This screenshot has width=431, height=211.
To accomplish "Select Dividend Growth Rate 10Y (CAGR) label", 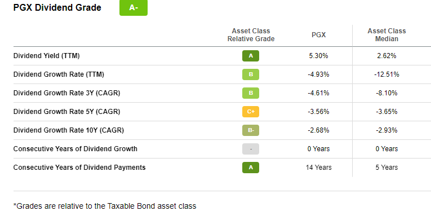I will coord(68,130).
